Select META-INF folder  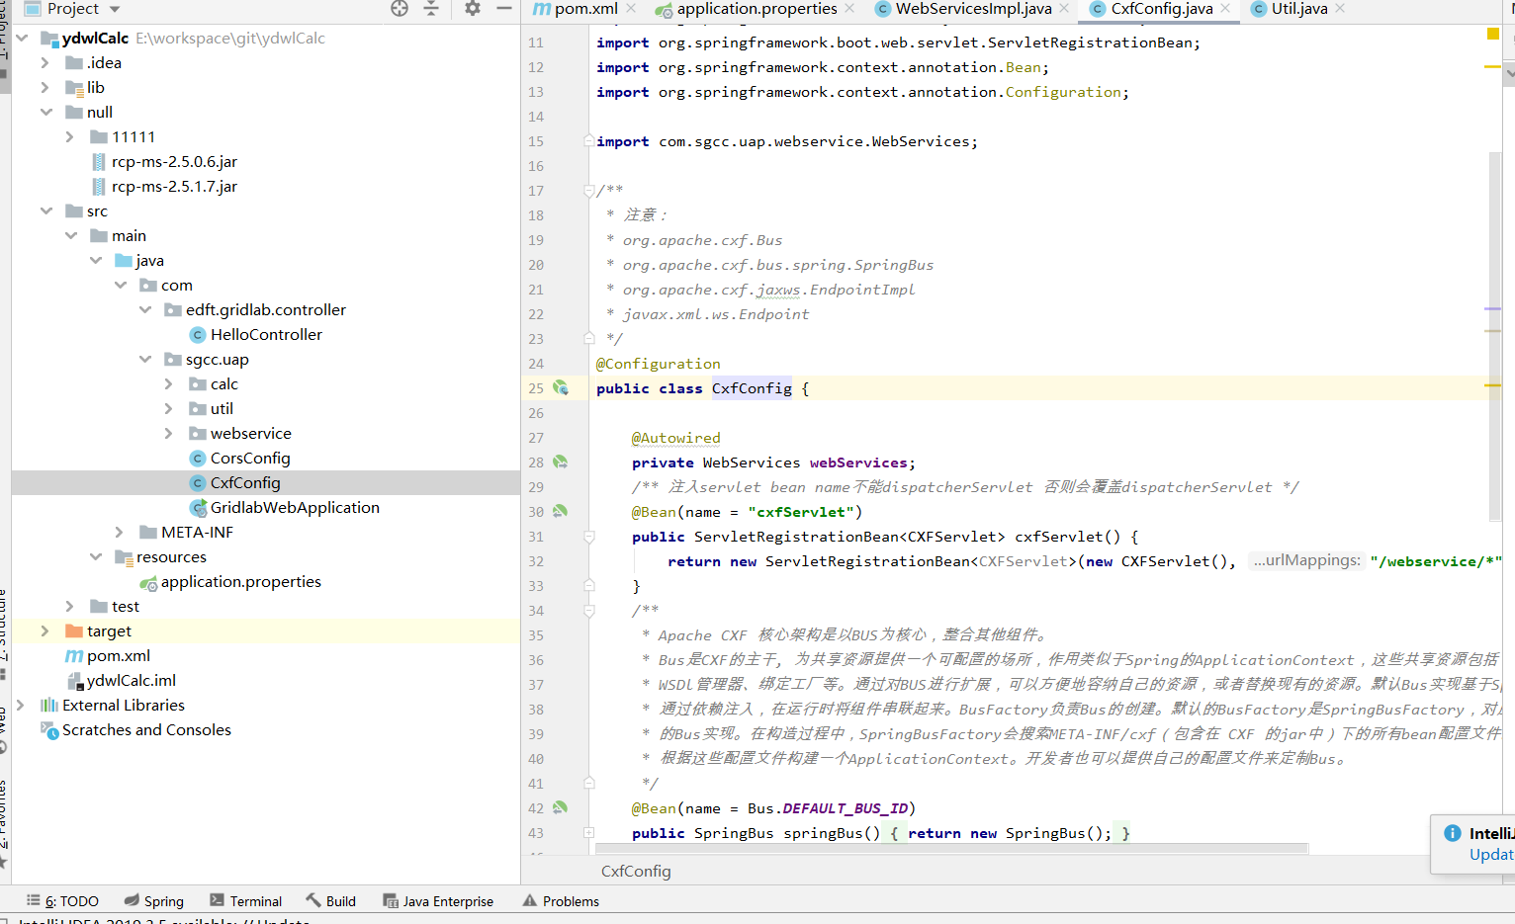(x=198, y=533)
